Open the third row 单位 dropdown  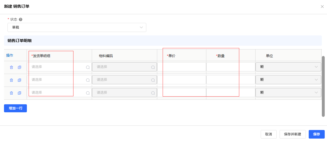click(x=288, y=93)
